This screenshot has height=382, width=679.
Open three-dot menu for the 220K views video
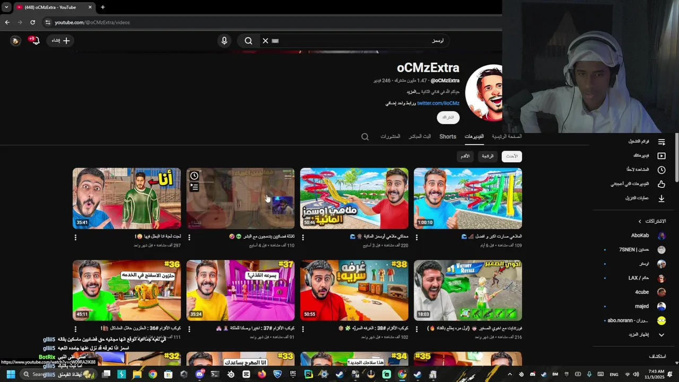point(303,238)
